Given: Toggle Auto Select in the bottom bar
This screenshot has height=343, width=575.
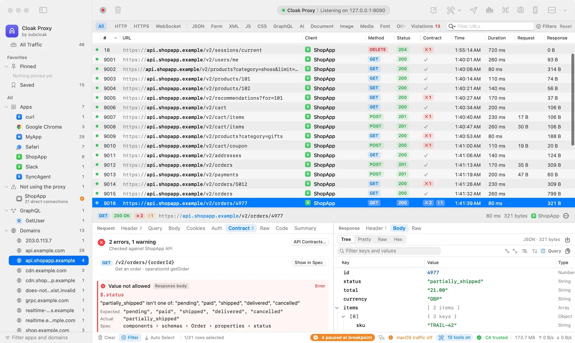Looking at the screenshot, I should [160, 338].
